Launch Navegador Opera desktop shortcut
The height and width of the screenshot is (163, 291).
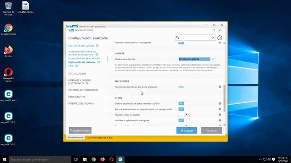coord(8,75)
